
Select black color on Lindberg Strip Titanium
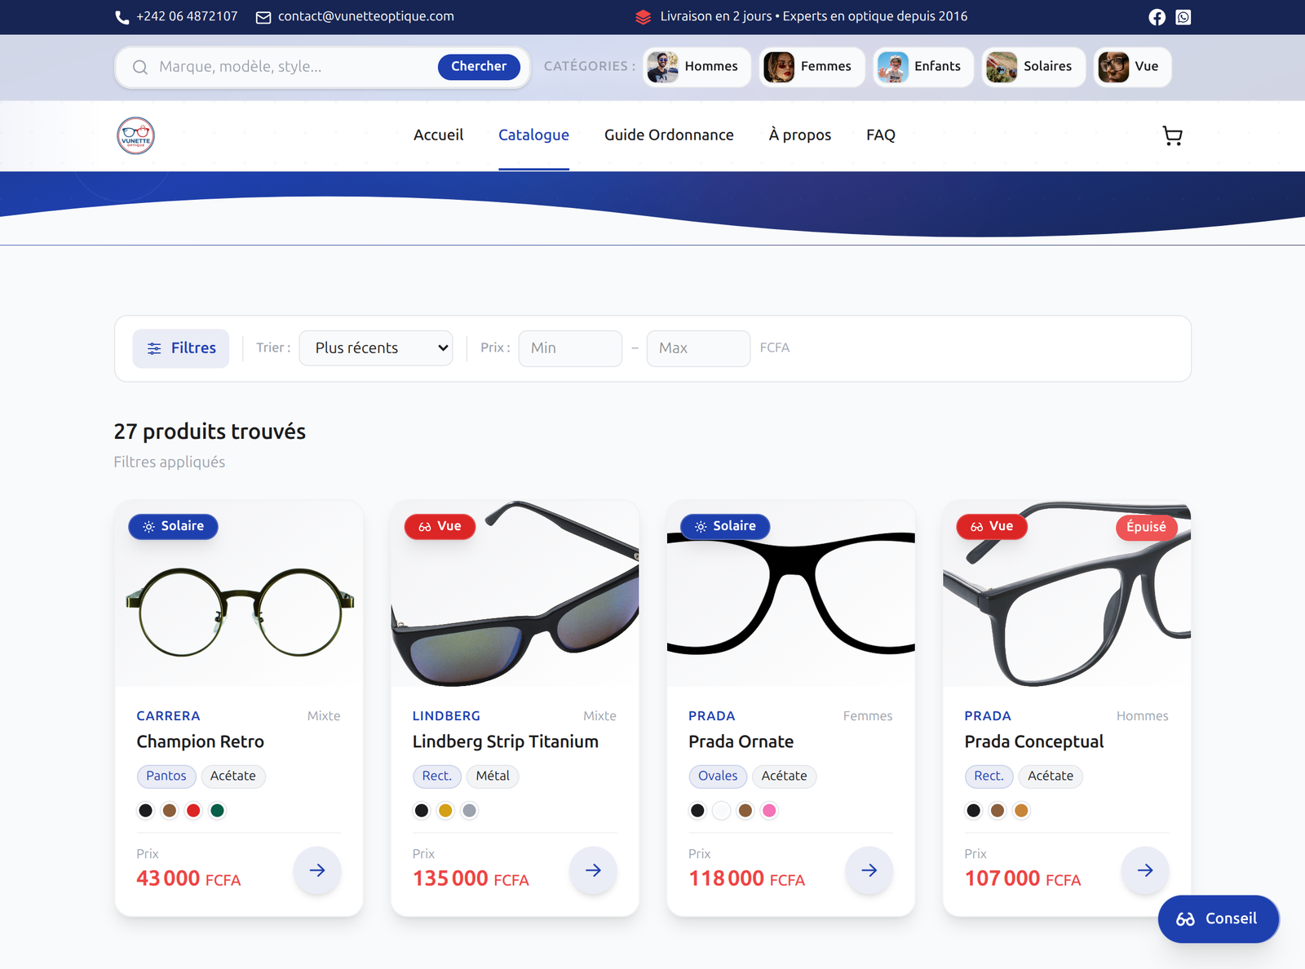(x=421, y=811)
